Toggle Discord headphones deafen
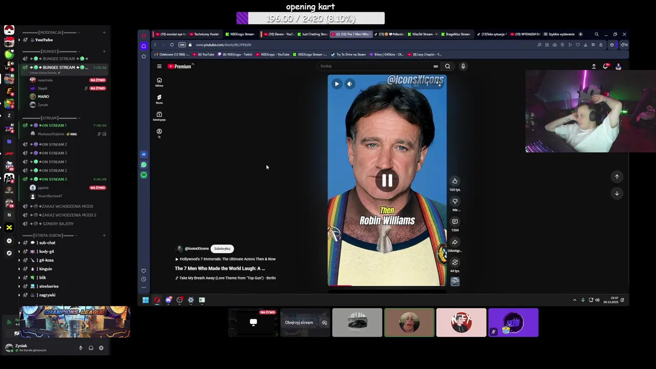The height and width of the screenshot is (369, 656). click(x=91, y=348)
